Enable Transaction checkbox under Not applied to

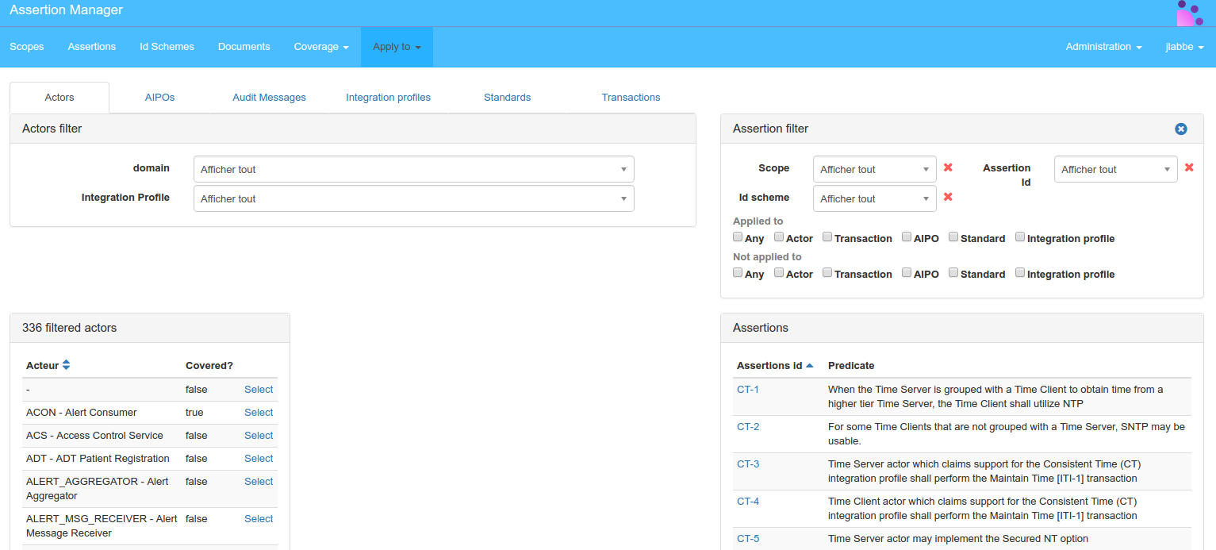(x=827, y=273)
